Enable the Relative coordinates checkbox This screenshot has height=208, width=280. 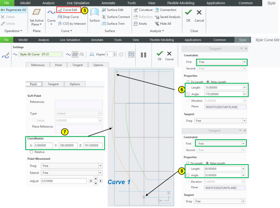click(32, 152)
